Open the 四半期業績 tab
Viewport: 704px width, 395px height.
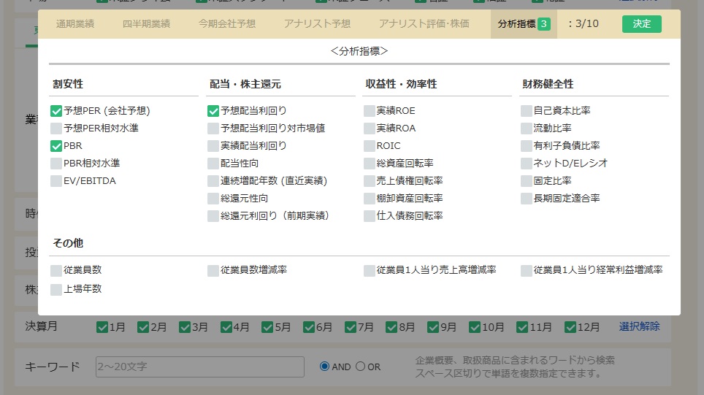146,24
